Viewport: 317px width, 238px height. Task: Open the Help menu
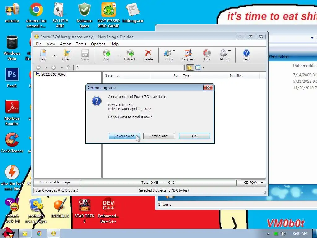pyautogui.click(x=114, y=44)
